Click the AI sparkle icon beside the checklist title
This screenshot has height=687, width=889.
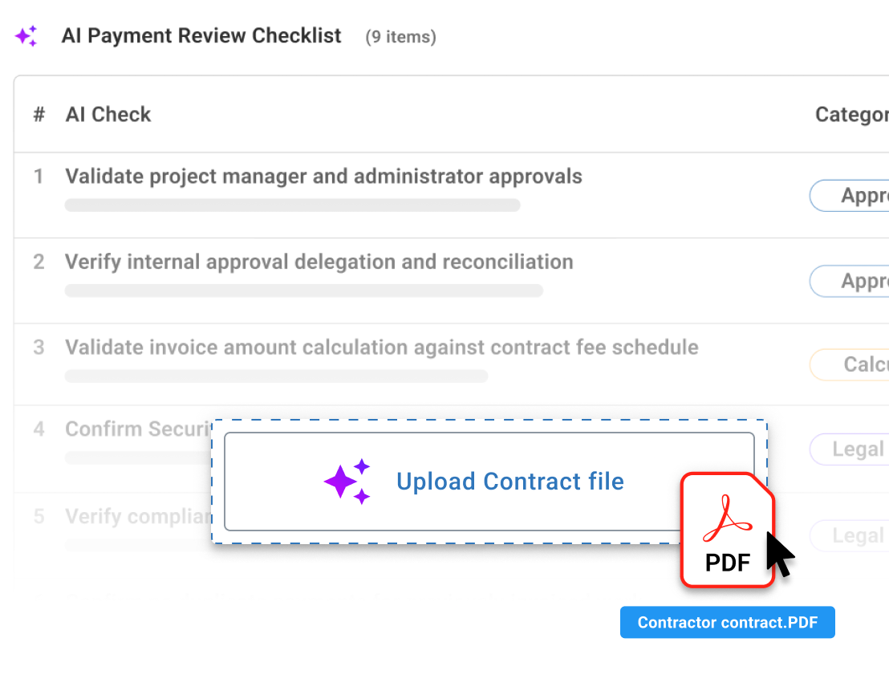(26, 35)
